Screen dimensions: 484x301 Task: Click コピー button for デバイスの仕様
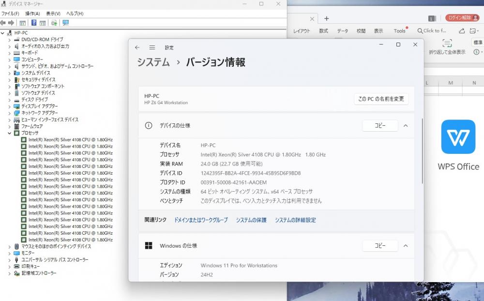(380, 125)
